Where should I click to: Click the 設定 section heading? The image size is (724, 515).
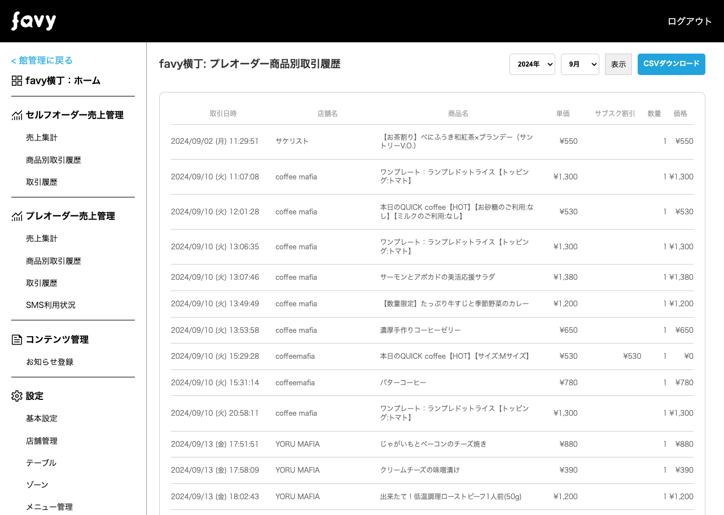(34, 396)
